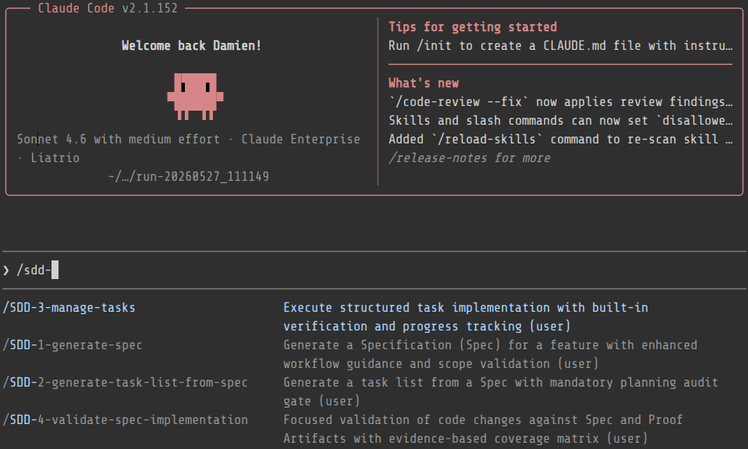Click the 'Run /init to create a CLAUDE.md' tip
This screenshot has height=449, width=748.
coord(561,46)
